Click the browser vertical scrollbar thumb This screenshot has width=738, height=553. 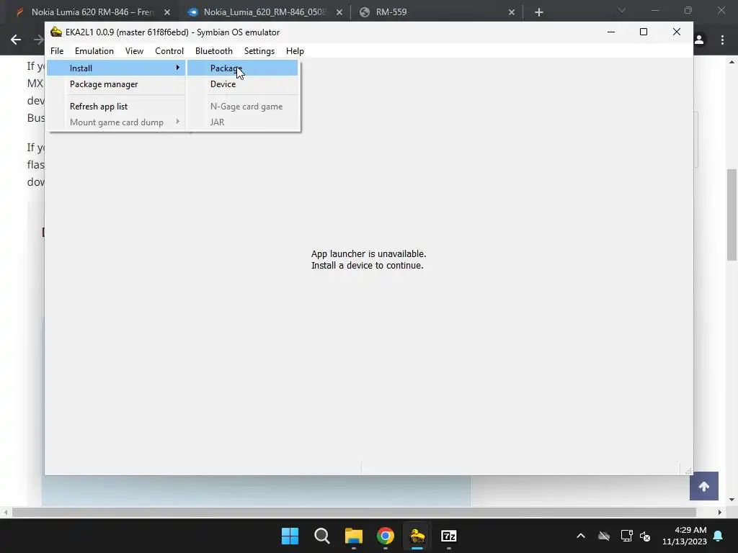click(x=732, y=215)
